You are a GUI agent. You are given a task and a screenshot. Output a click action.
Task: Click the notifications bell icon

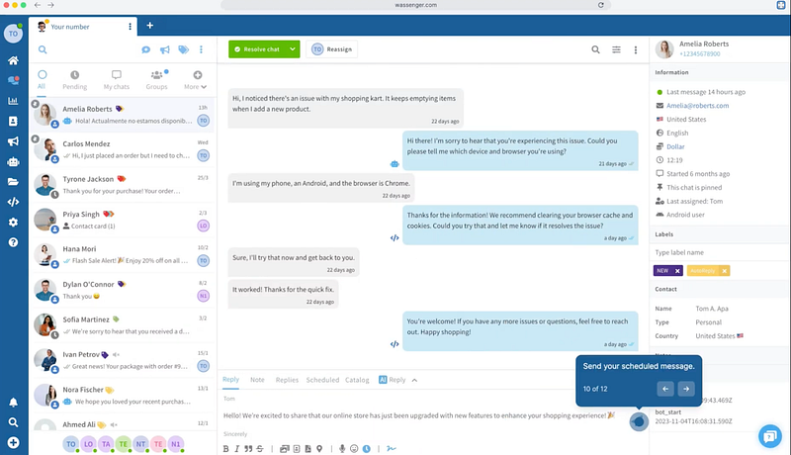coord(13,403)
